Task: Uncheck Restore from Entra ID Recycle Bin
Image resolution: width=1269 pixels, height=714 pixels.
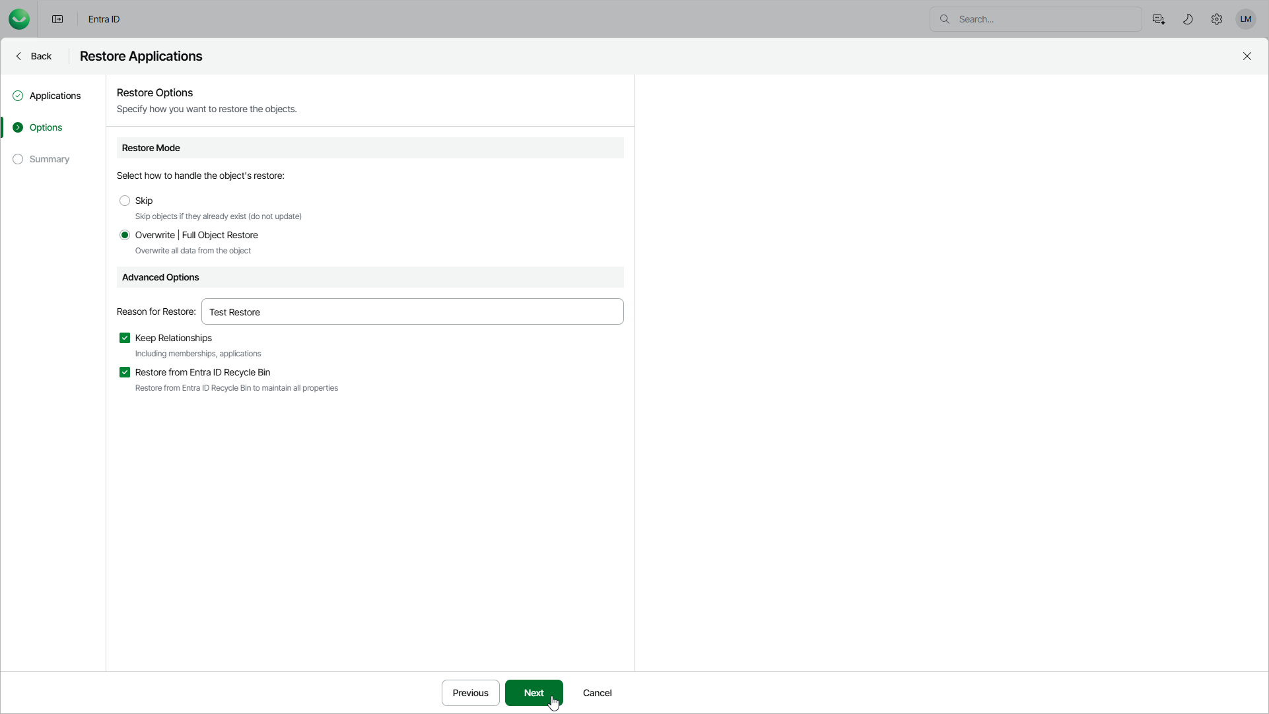Action: (x=125, y=372)
